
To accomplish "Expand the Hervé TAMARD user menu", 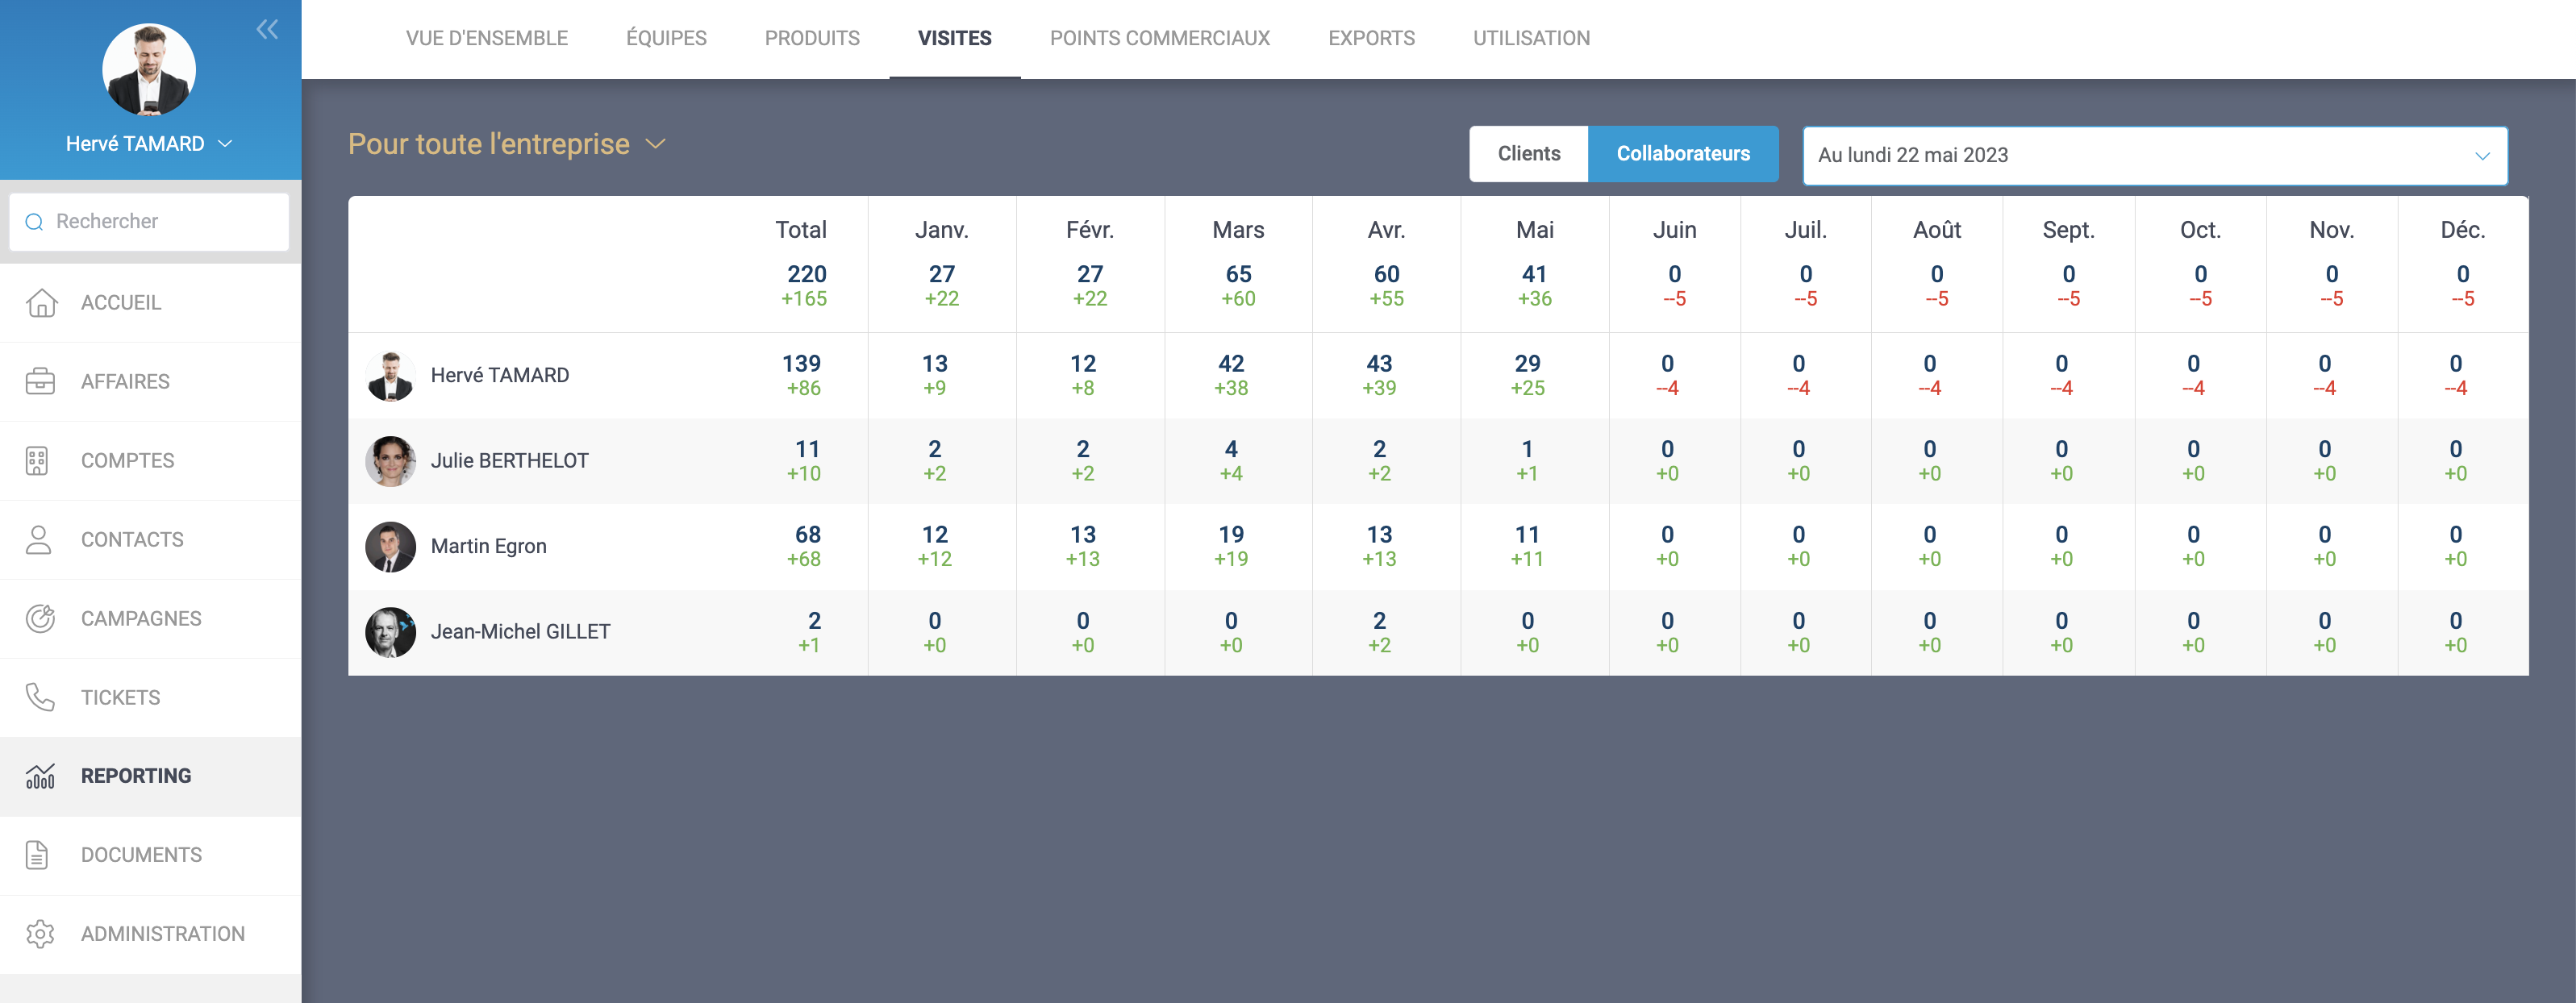I will click(149, 144).
